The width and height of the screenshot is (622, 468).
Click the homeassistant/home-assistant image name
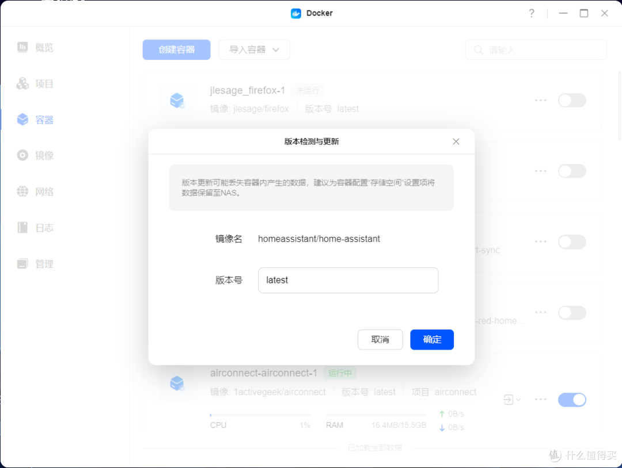319,239
